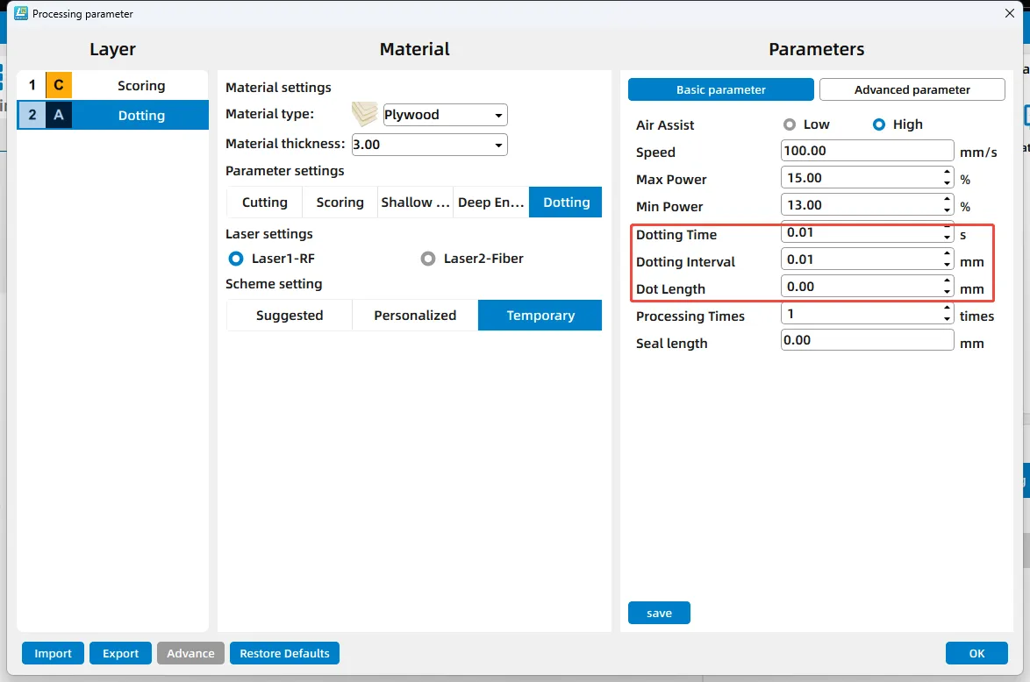The image size is (1030, 682).
Task: Expand the Material thickness dropdown
Action: tap(429, 145)
